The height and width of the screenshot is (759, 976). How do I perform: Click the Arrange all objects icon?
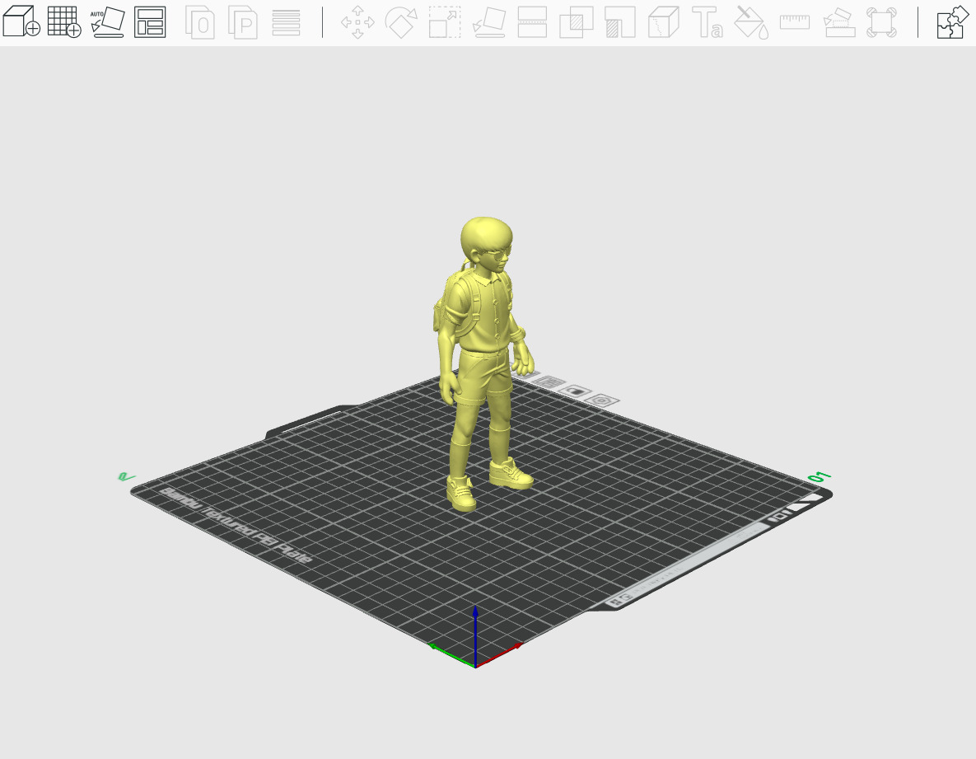click(150, 21)
